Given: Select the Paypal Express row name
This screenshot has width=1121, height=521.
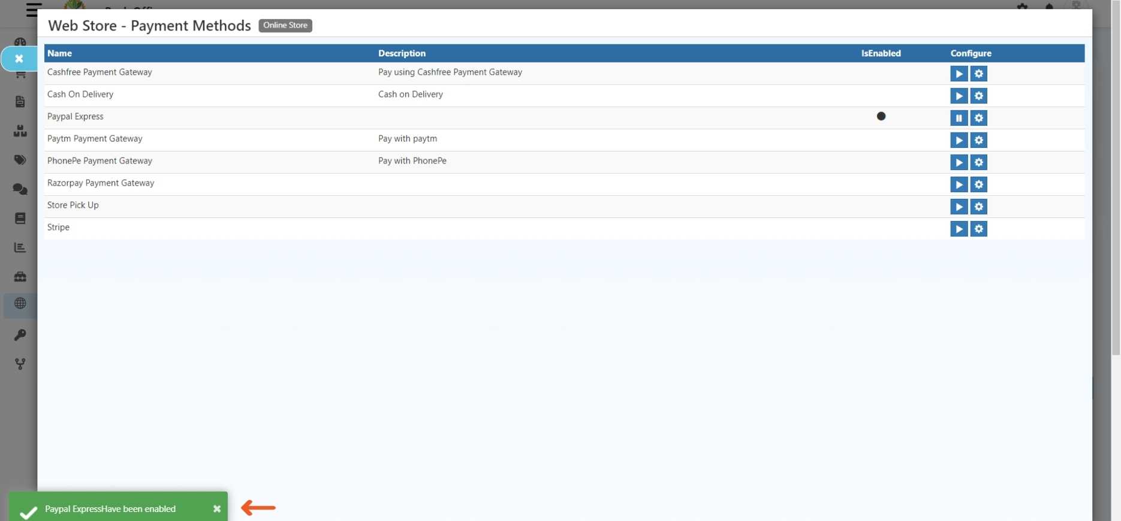Looking at the screenshot, I should click(x=76, y=116).
